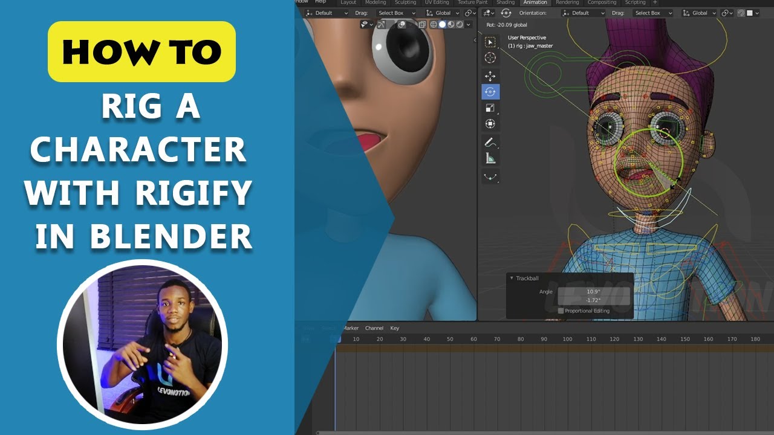Click the 'User Perspective' viewport label
Screen dimensions: 774x435
tap(527, 38)
